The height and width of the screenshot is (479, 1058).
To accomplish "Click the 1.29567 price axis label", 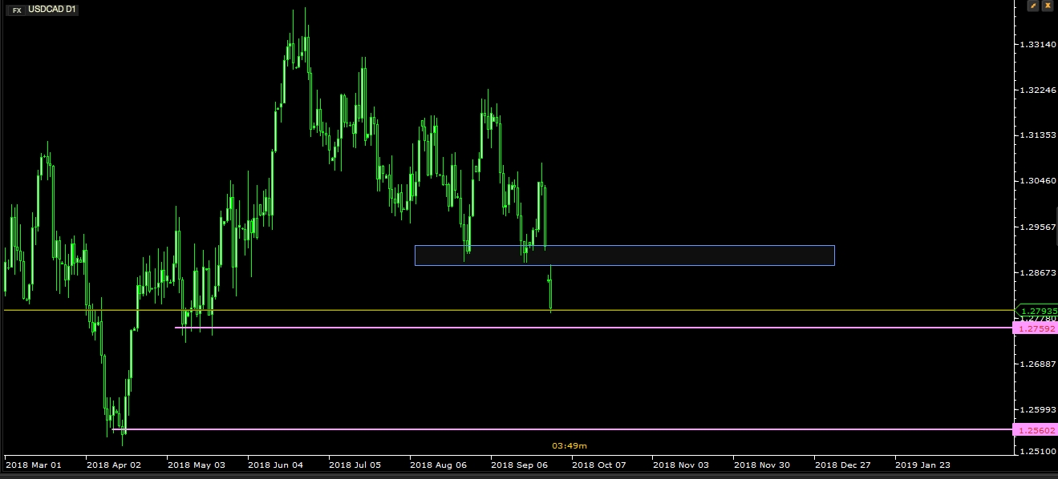I will [1036, 227].
